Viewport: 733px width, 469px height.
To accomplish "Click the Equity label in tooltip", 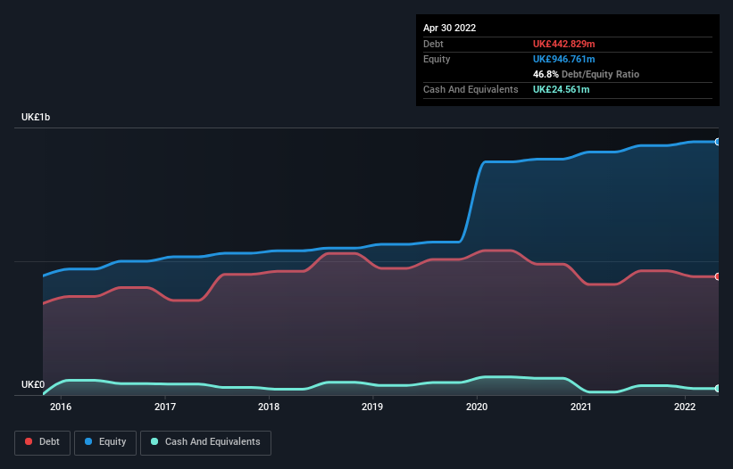I will [437, 59].
